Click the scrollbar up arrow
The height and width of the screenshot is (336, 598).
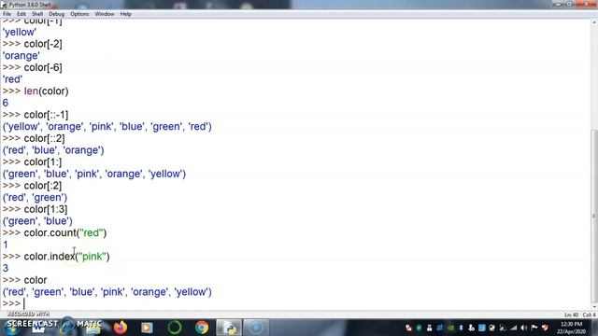click(x=594, y=22)
